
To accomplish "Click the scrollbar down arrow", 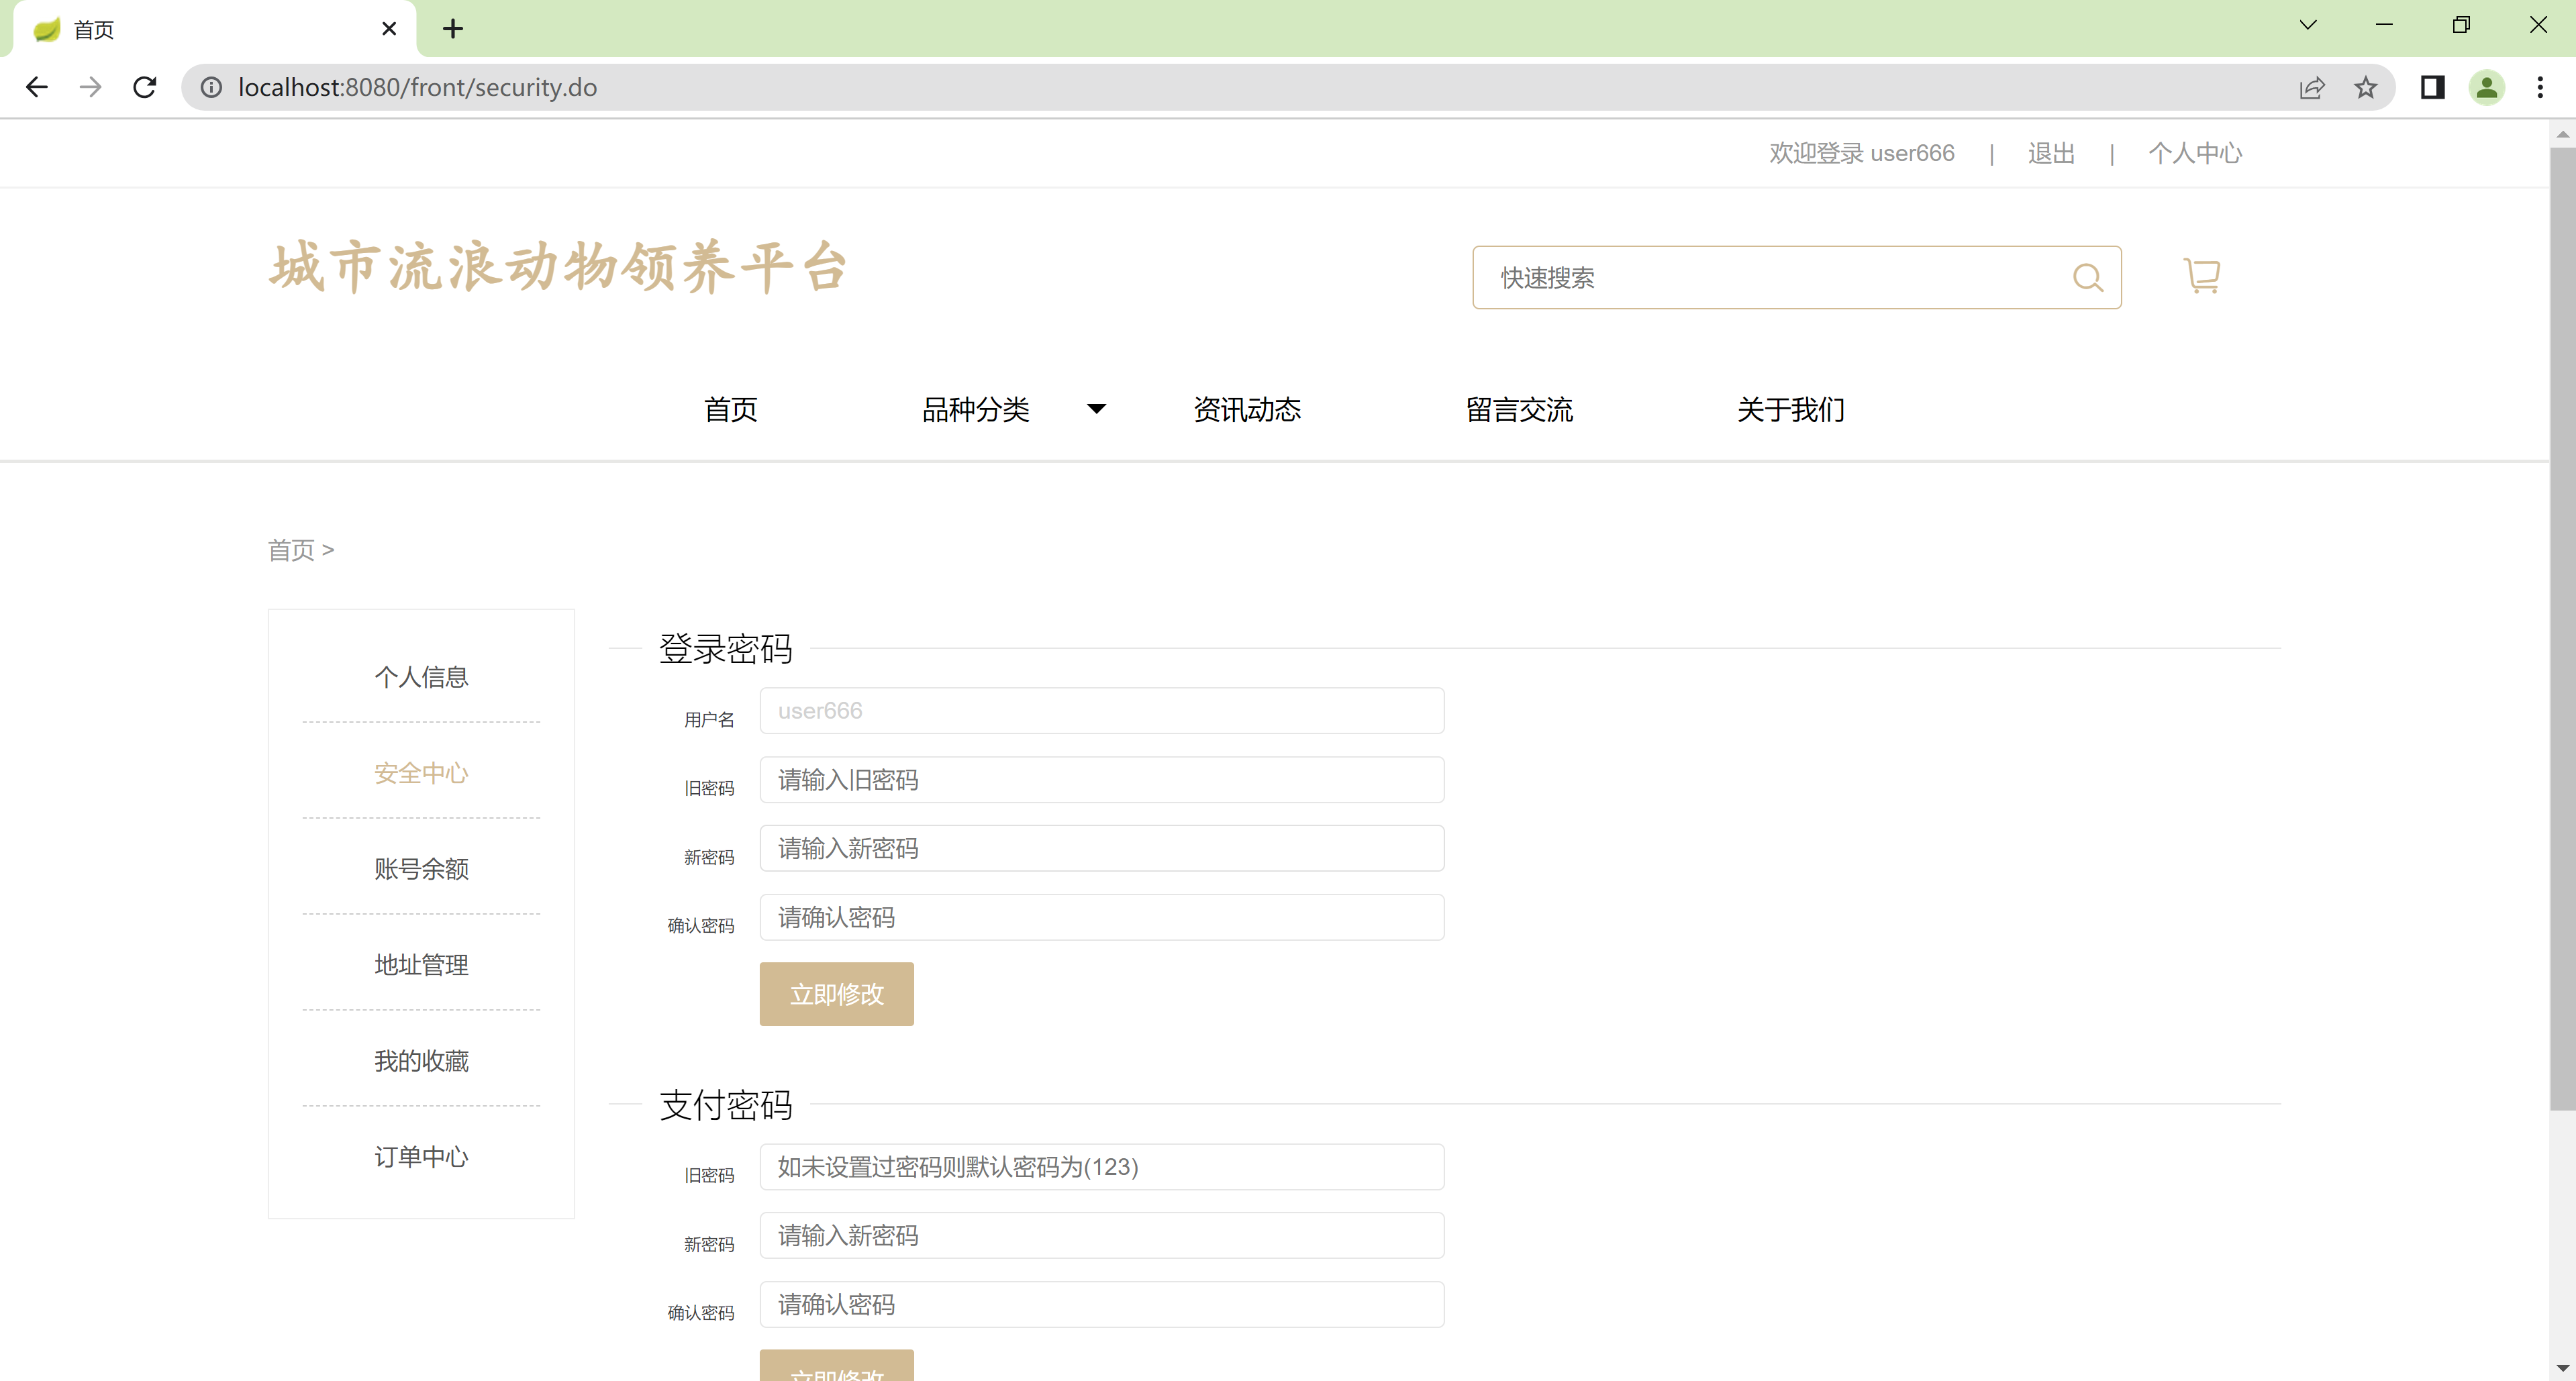I will click(2562, 1368).
